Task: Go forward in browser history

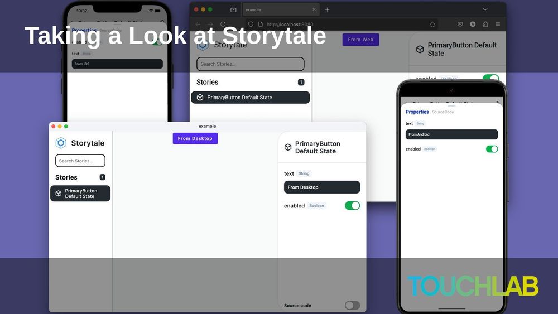Action: click(210, 24)
